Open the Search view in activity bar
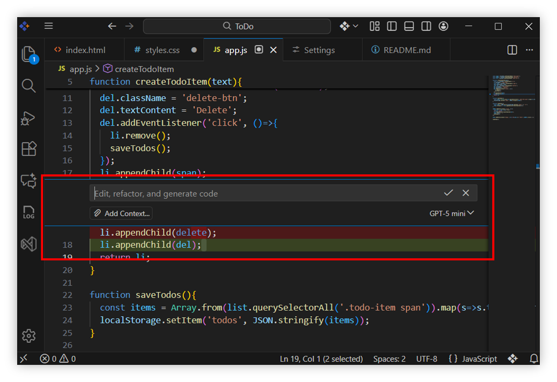The width and height of the screenshot is (557, 382). click(x=28, y=86)
